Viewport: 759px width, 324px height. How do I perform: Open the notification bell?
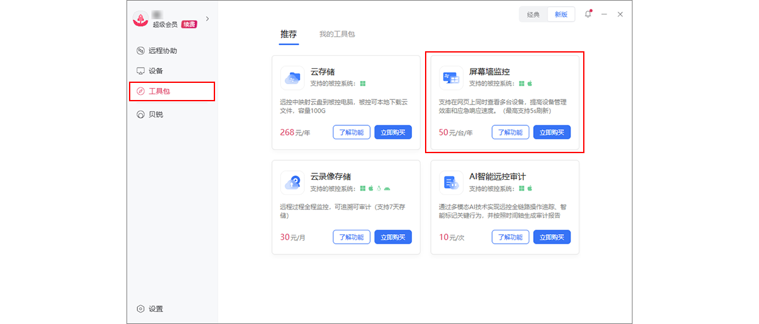tap(588, 14)
